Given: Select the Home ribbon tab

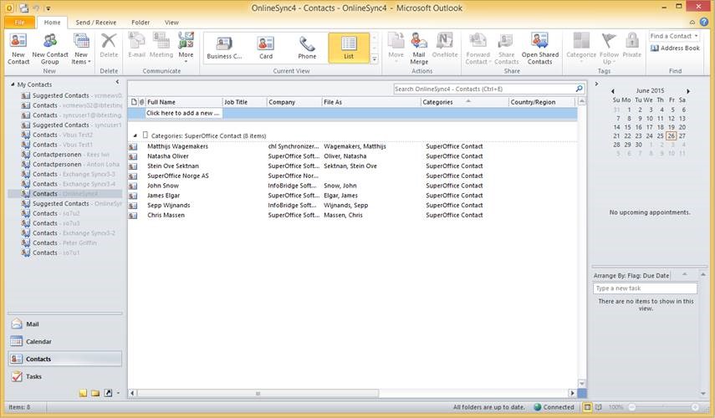Looking at the screenshot, I should point(52,23).
